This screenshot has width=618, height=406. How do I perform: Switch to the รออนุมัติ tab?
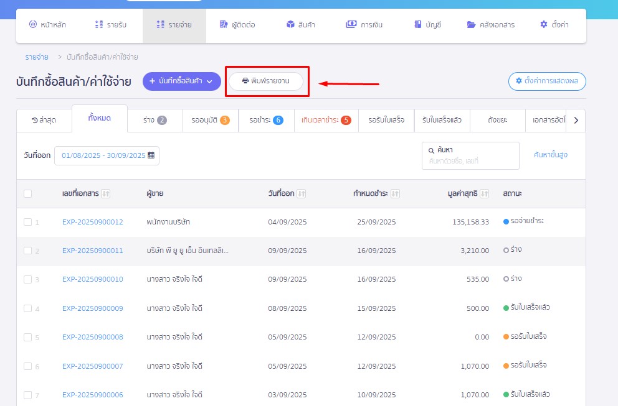point(211,121)
